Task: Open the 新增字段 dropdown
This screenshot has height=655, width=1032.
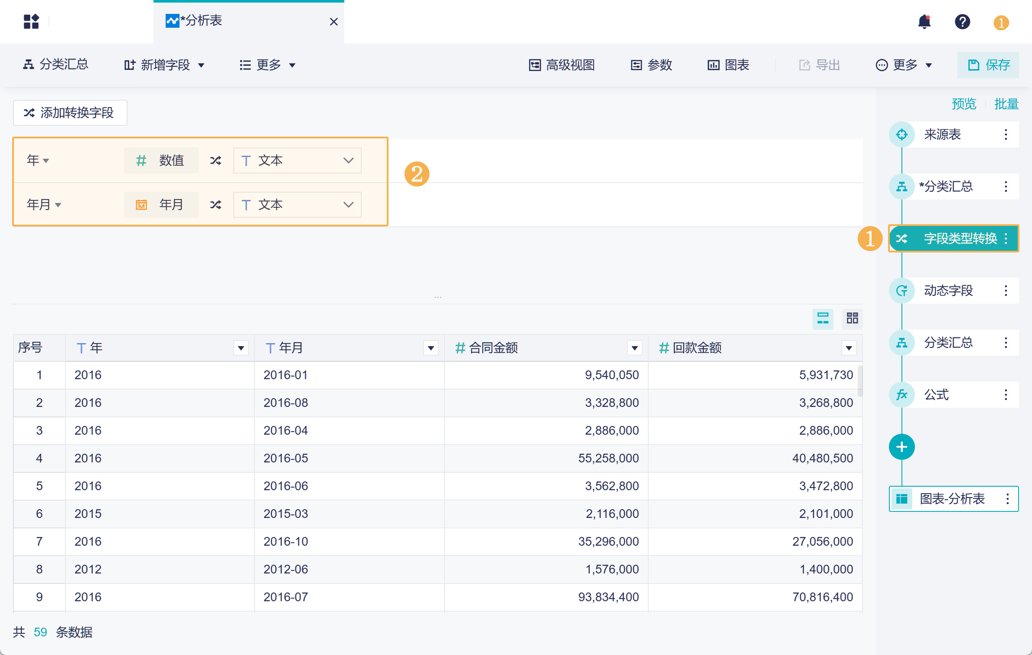Action: 164,65
